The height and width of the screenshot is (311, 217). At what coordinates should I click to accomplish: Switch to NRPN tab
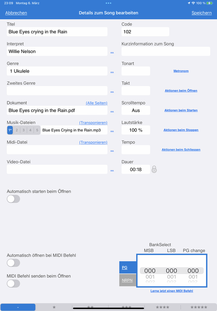(x=127, y=280)
